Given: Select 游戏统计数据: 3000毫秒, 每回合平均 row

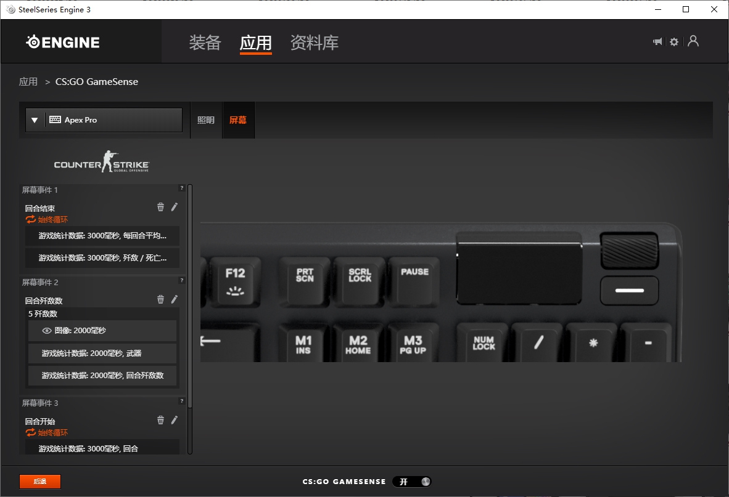Looking at the screenshot, I should (102, 236).
